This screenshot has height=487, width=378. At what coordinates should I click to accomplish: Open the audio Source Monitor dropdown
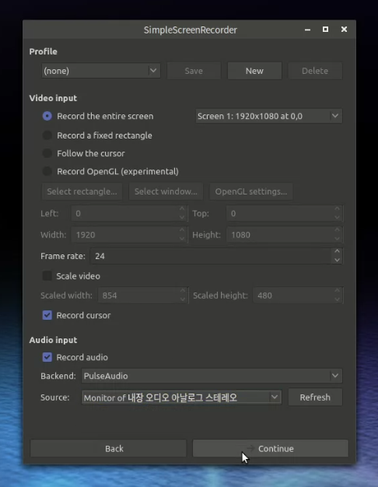point(181,398)
